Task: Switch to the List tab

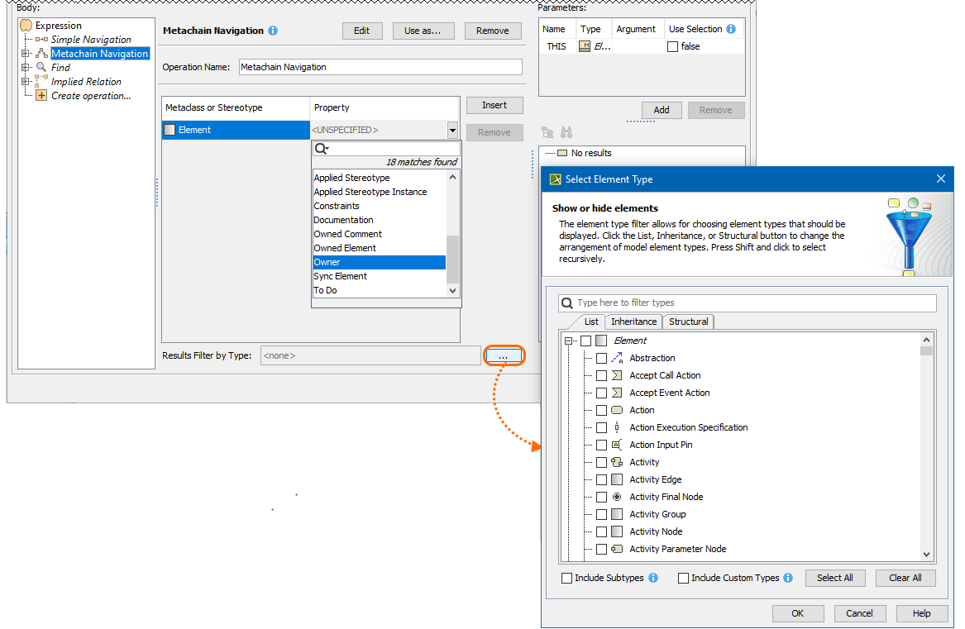Action: pos(590,322)
